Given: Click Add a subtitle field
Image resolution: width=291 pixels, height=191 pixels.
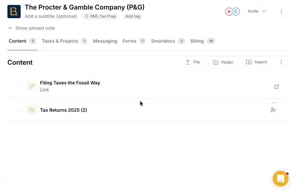Looking at the screenshot, I should (51, 16).
